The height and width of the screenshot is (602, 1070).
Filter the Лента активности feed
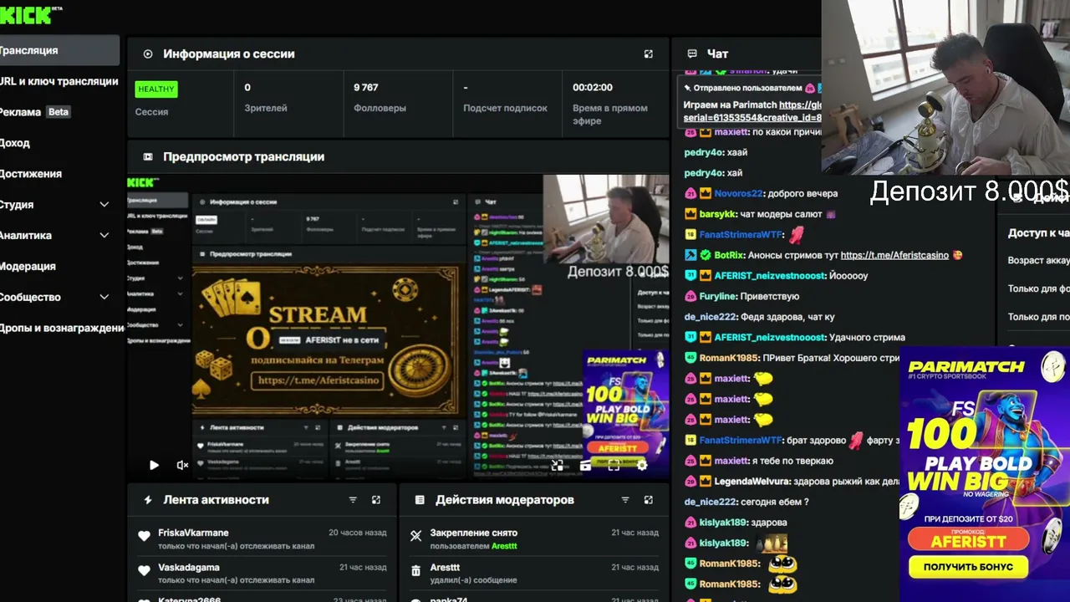click(x=353, y=500)
